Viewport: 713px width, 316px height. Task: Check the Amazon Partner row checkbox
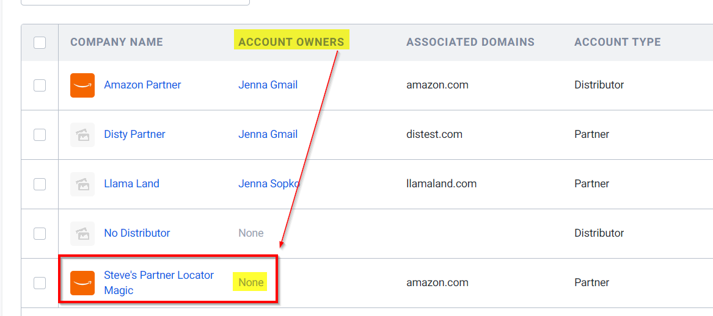(x=40, y=85)
